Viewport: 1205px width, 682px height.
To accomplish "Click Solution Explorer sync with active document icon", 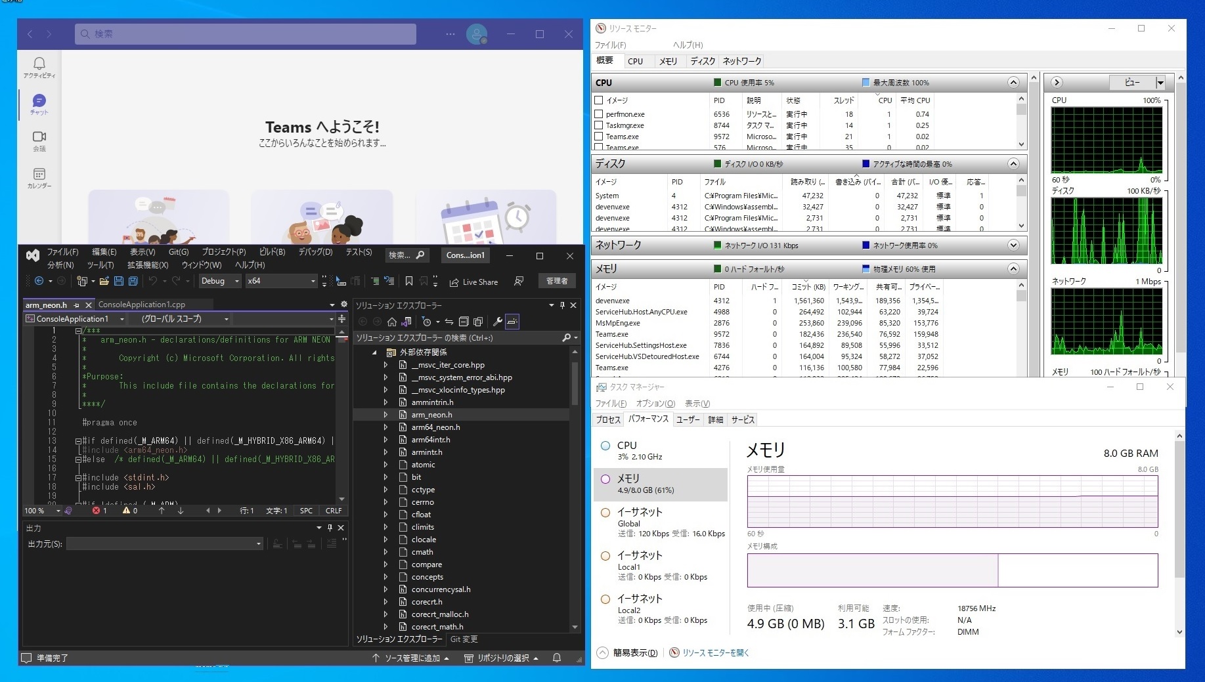I will tap(449, 322).
